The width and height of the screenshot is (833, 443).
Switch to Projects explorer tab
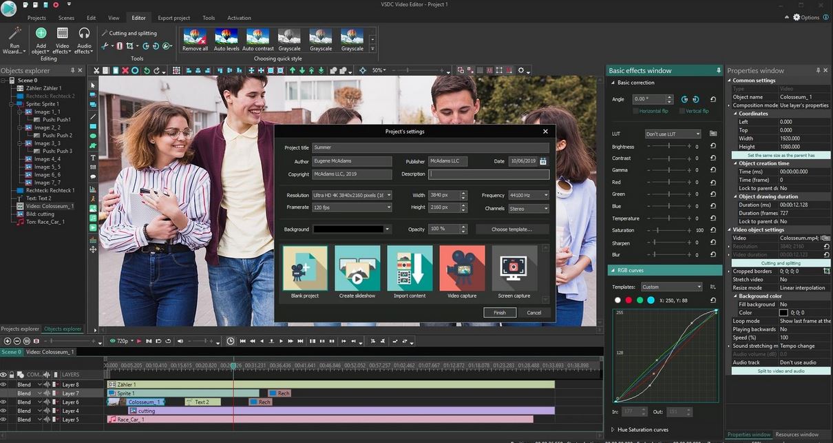click(x=21, y=329)
